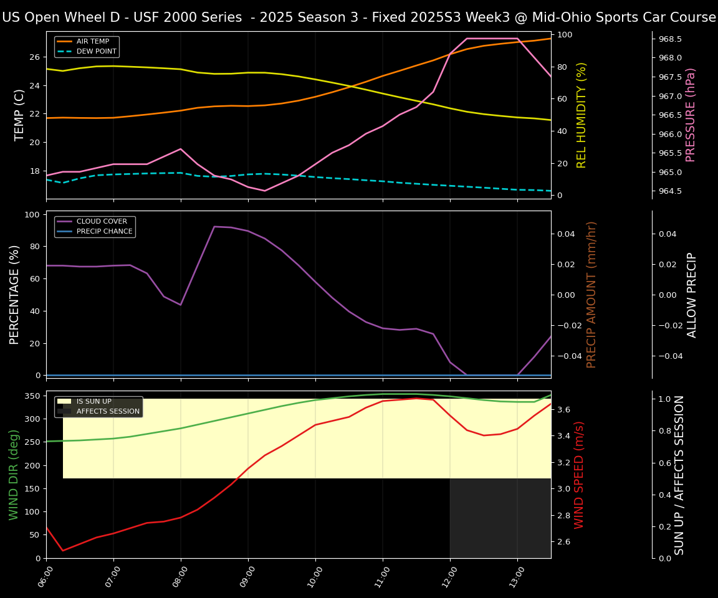Click the REL HUMIDITY (%) axis label
This screenshot has height=598, width=718.
pyautogui.click(x=581, y=115)
